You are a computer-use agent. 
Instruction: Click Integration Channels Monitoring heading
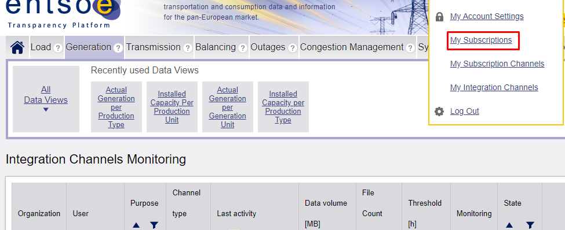coord(96,159)
